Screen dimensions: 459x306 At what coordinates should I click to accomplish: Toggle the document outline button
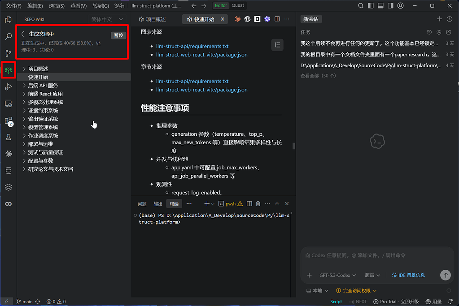pos(277,45)
